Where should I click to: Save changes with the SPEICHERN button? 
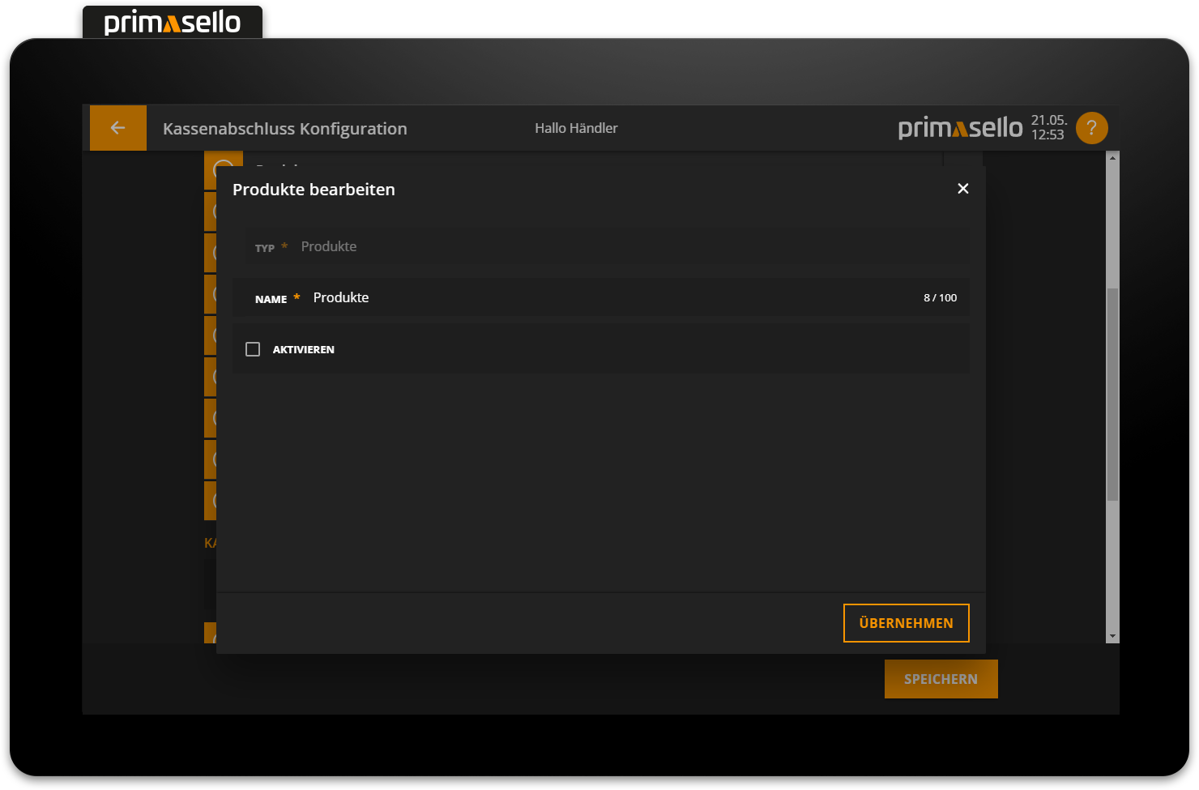click(x=941, y=679)
